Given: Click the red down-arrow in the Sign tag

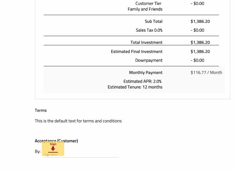Looking at the screenshot, I should coord(53,149).
